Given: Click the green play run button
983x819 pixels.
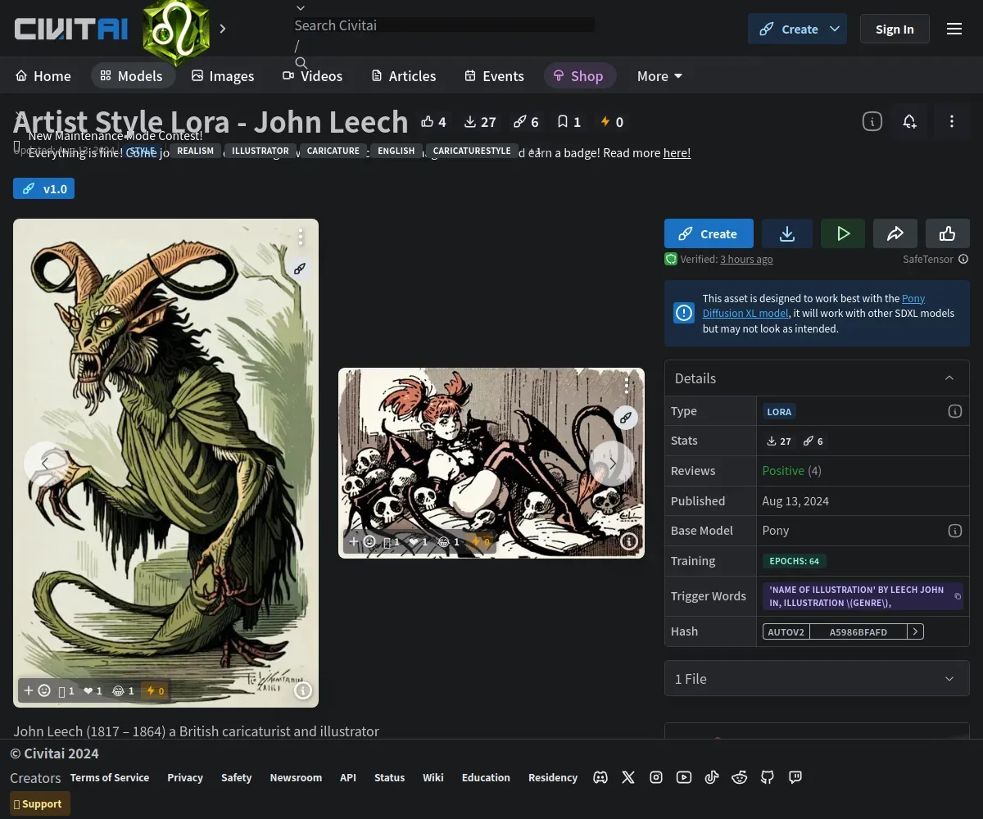Looking at the screenshot, I should pos(843,233).
